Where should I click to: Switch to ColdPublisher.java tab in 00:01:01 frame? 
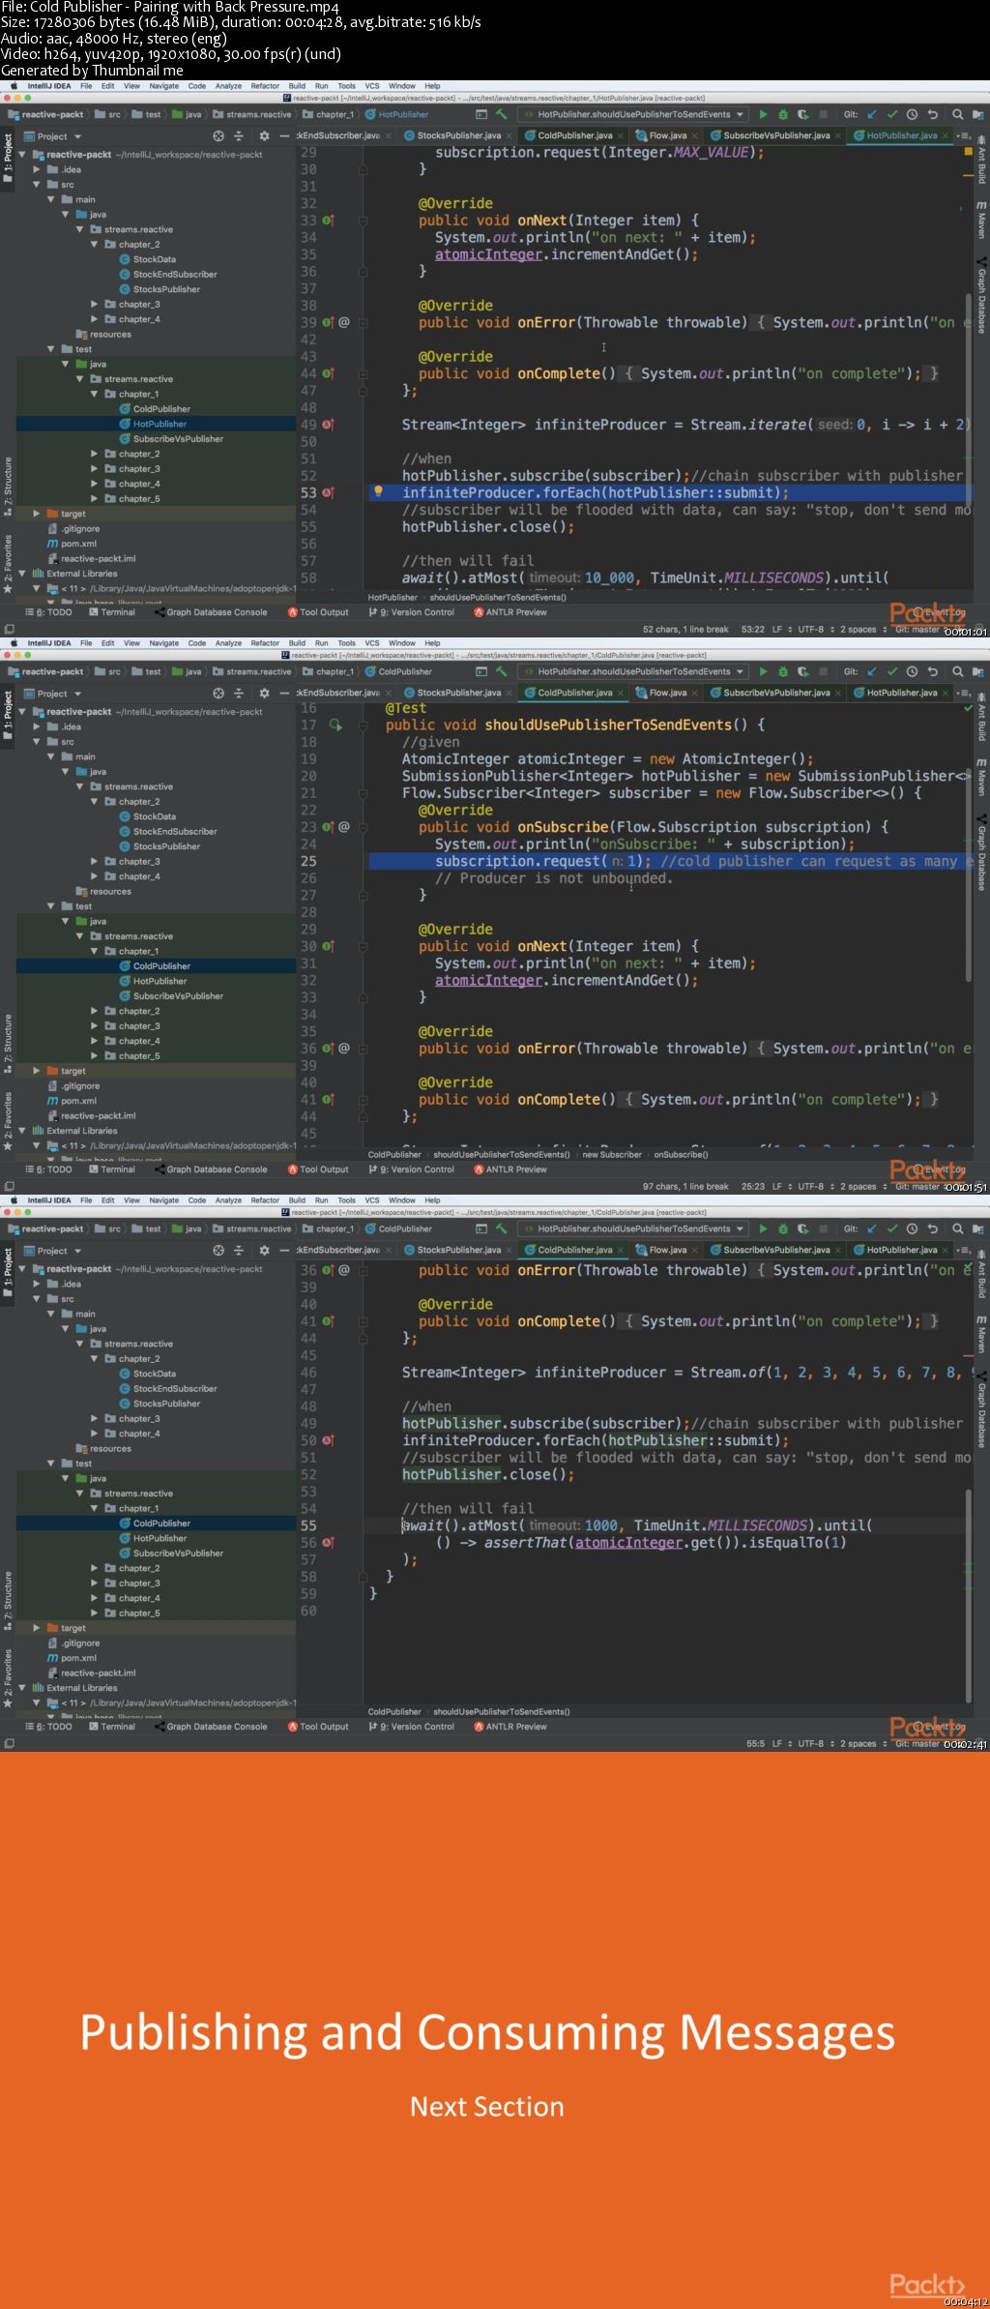pyautogui.click(x=575, y=135)
